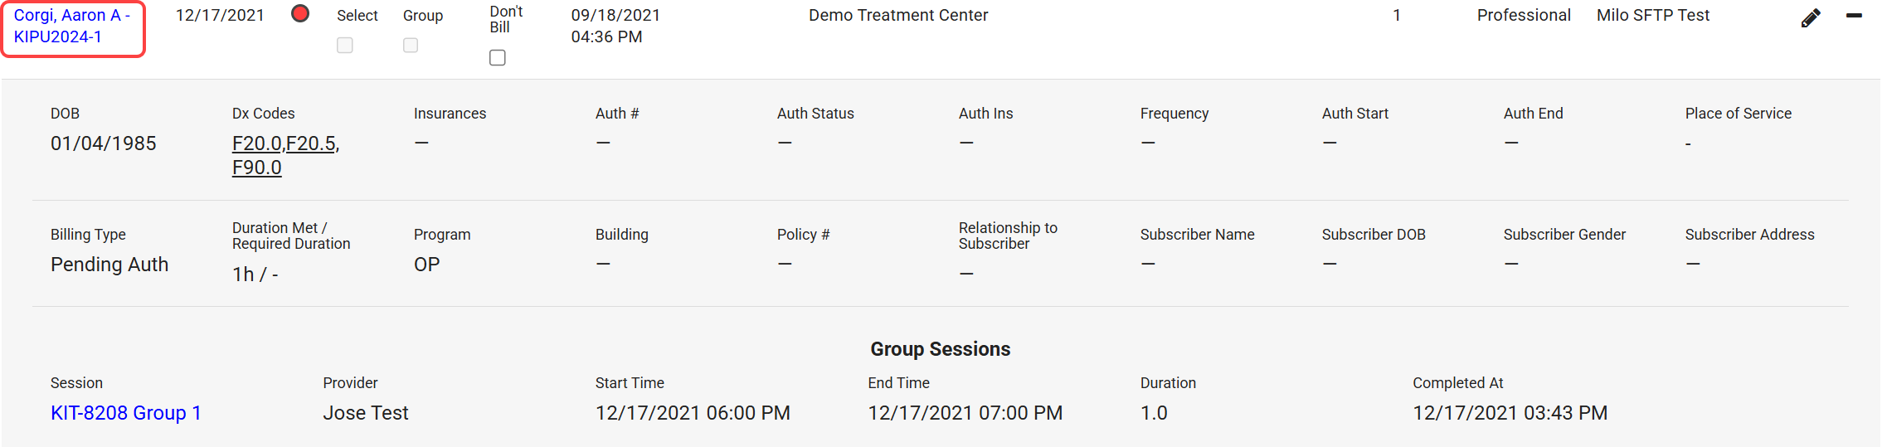Screen dimensions: 1887x447
Task: Check the Select checkbox
Action: point(345,46)
